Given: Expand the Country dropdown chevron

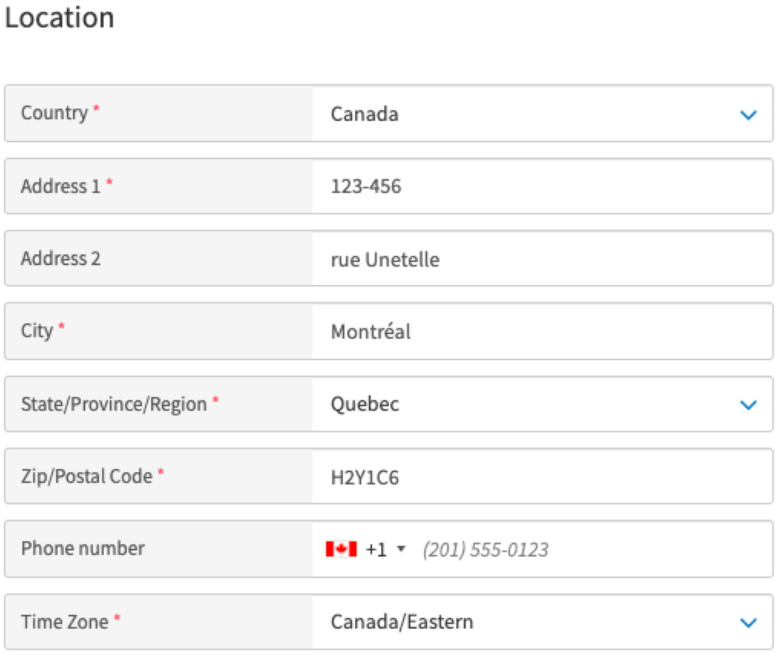Looking at the screenshot, I should pyautogui.click(x=748, y=115).
